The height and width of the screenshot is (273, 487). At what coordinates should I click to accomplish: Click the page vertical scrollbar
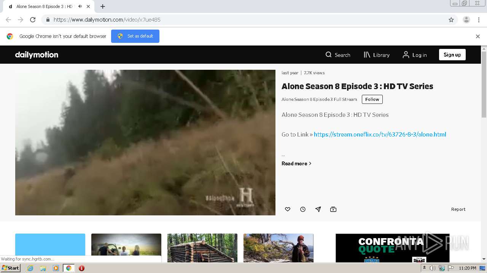484,84
